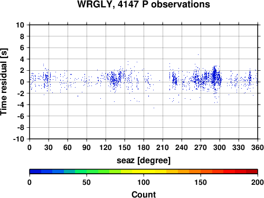The height and width of the screenshot is (198, 264).
Task: Click the 'Time residual [s]' y-axis label
Action: pos(4,82)
